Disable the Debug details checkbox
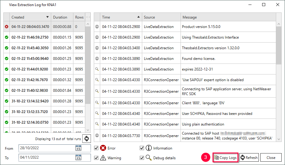 click(x=142, y=158)
